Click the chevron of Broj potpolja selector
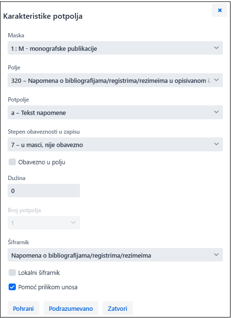This screenshot has height=318, width=231. coord(73,223)
